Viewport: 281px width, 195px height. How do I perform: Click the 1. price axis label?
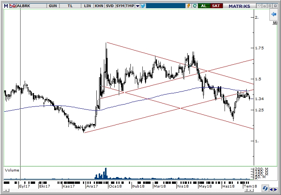[257, 141]
